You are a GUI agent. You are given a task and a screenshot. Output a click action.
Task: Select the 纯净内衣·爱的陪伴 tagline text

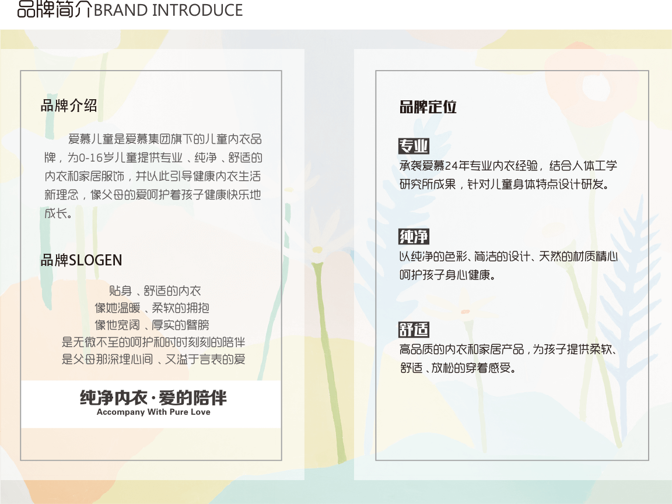pos(153,398)
